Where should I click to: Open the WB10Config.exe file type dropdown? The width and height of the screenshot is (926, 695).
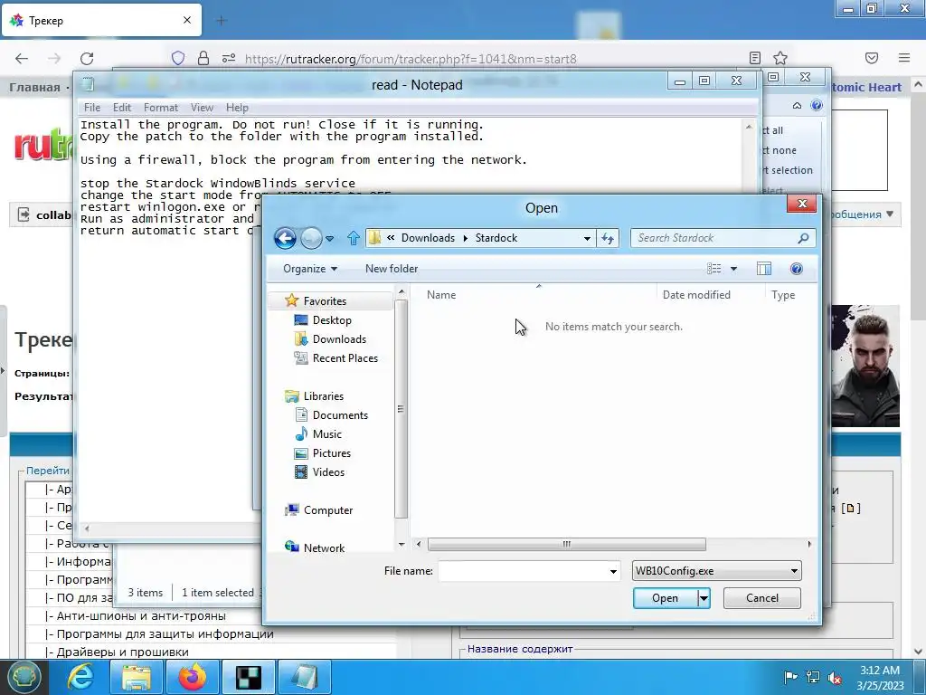(716, 571)
